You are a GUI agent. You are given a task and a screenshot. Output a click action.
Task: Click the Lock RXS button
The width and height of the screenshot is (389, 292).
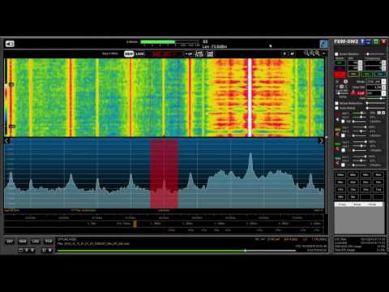(x=210, y=54)
